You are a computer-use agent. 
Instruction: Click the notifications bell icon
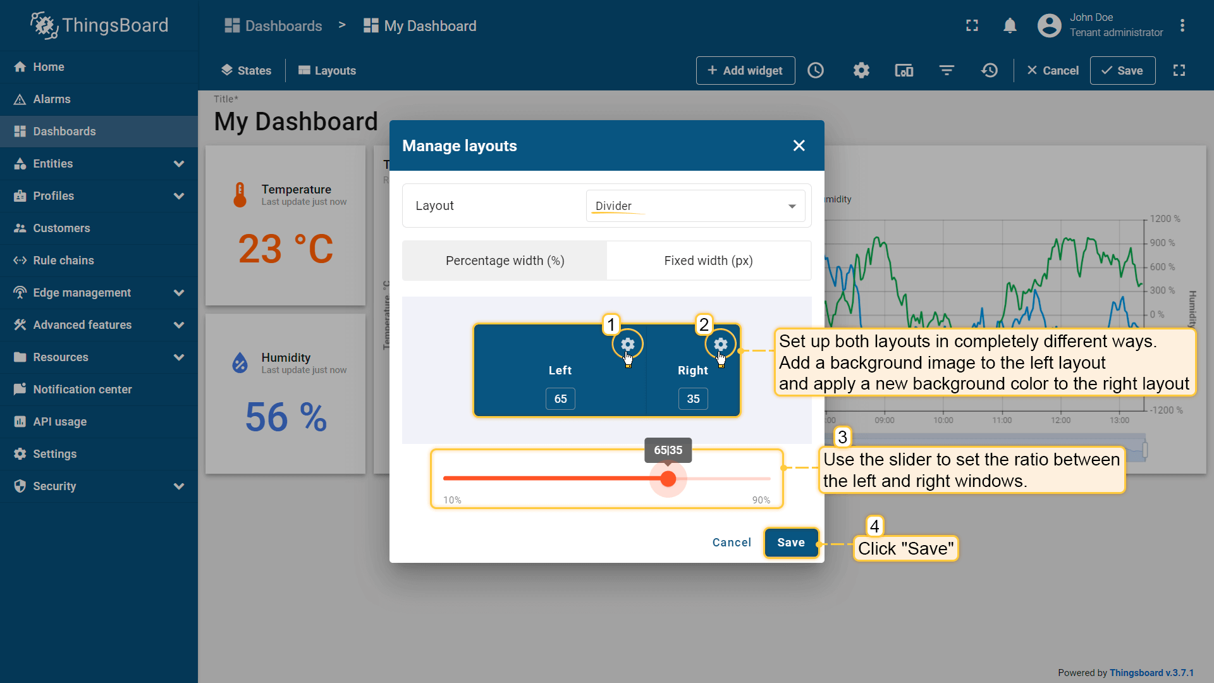(x=1010, y=26)
